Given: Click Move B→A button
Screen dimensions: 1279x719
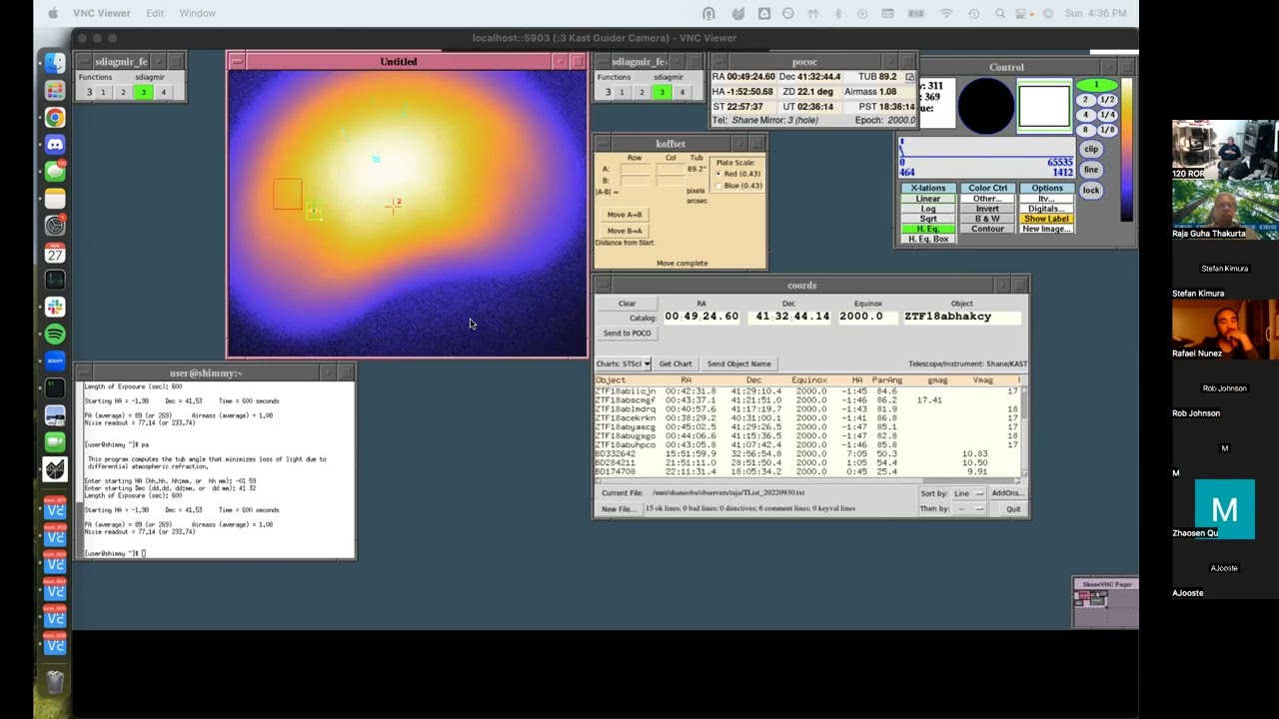Looking at the screenshot, I should tap(625, 231).
